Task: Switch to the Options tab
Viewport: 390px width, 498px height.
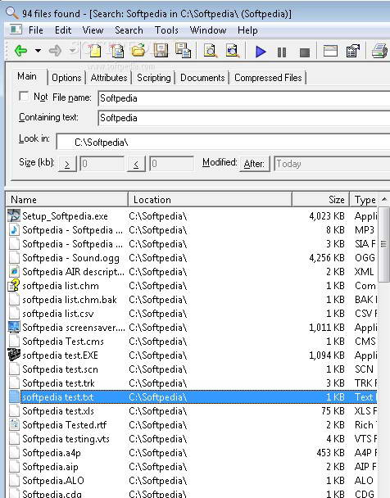Action: click(66, 78)
